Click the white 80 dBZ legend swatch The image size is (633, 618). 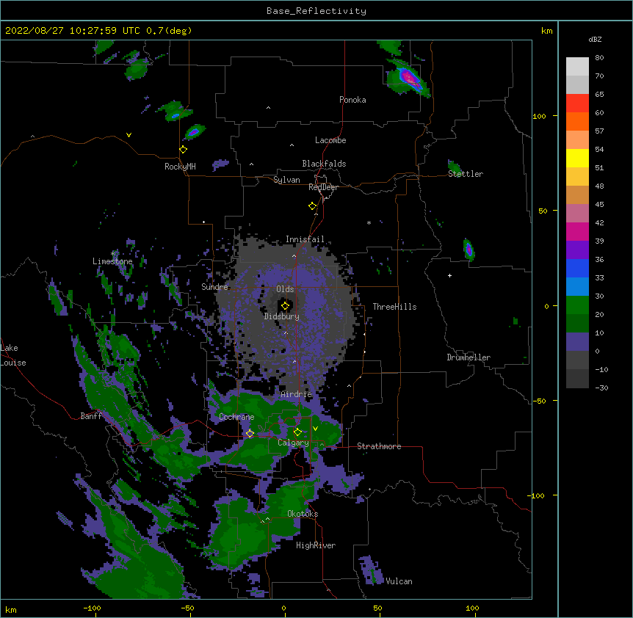click(577, 67)
